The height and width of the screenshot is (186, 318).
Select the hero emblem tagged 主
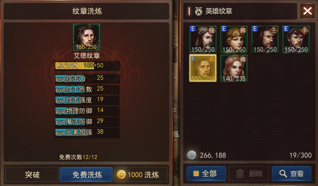(265, 39)
